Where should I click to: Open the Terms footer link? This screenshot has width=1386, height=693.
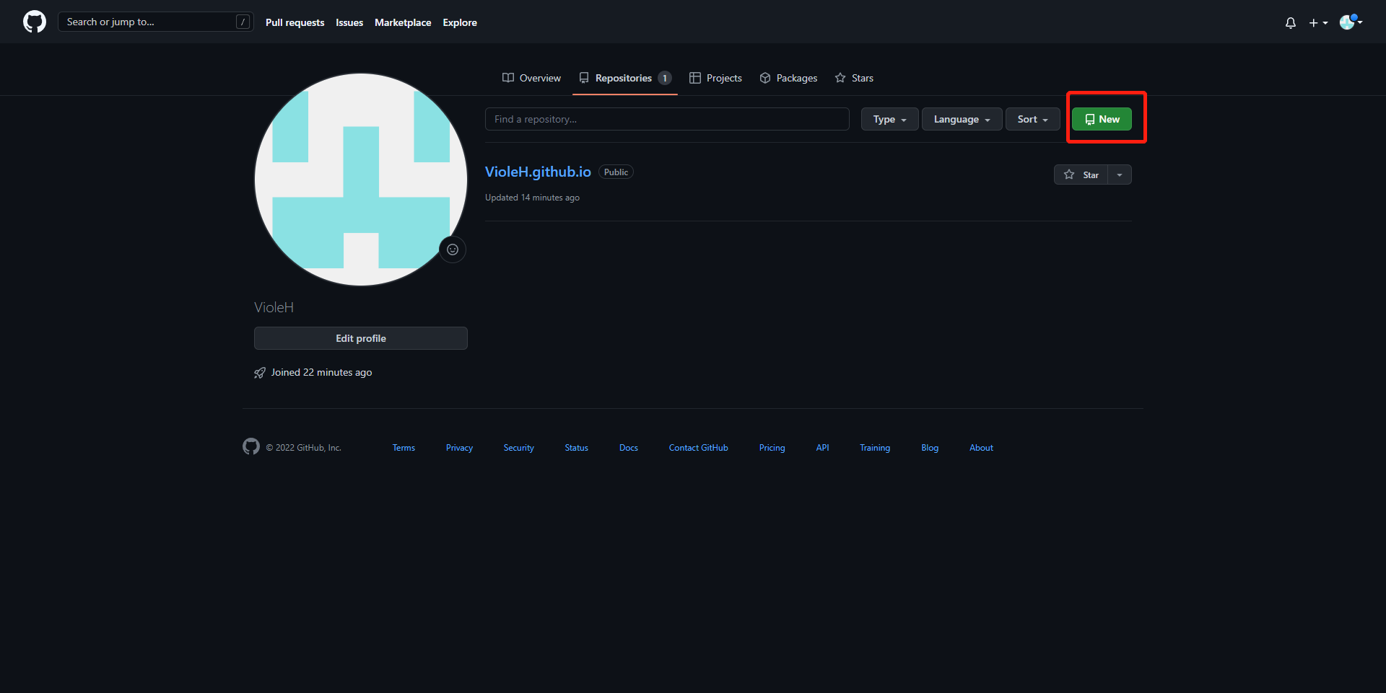click(x=404, y=448)
